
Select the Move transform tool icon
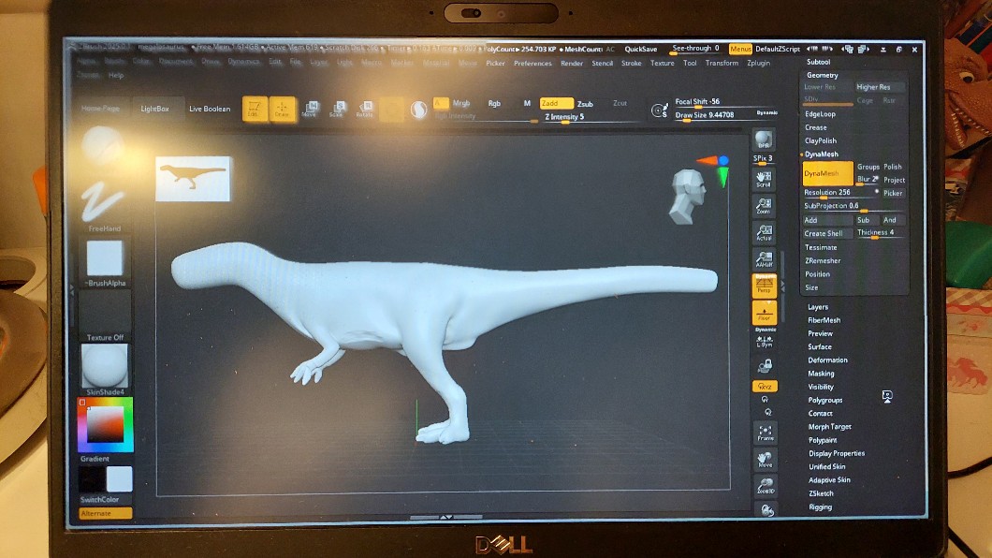coord(311,110)
